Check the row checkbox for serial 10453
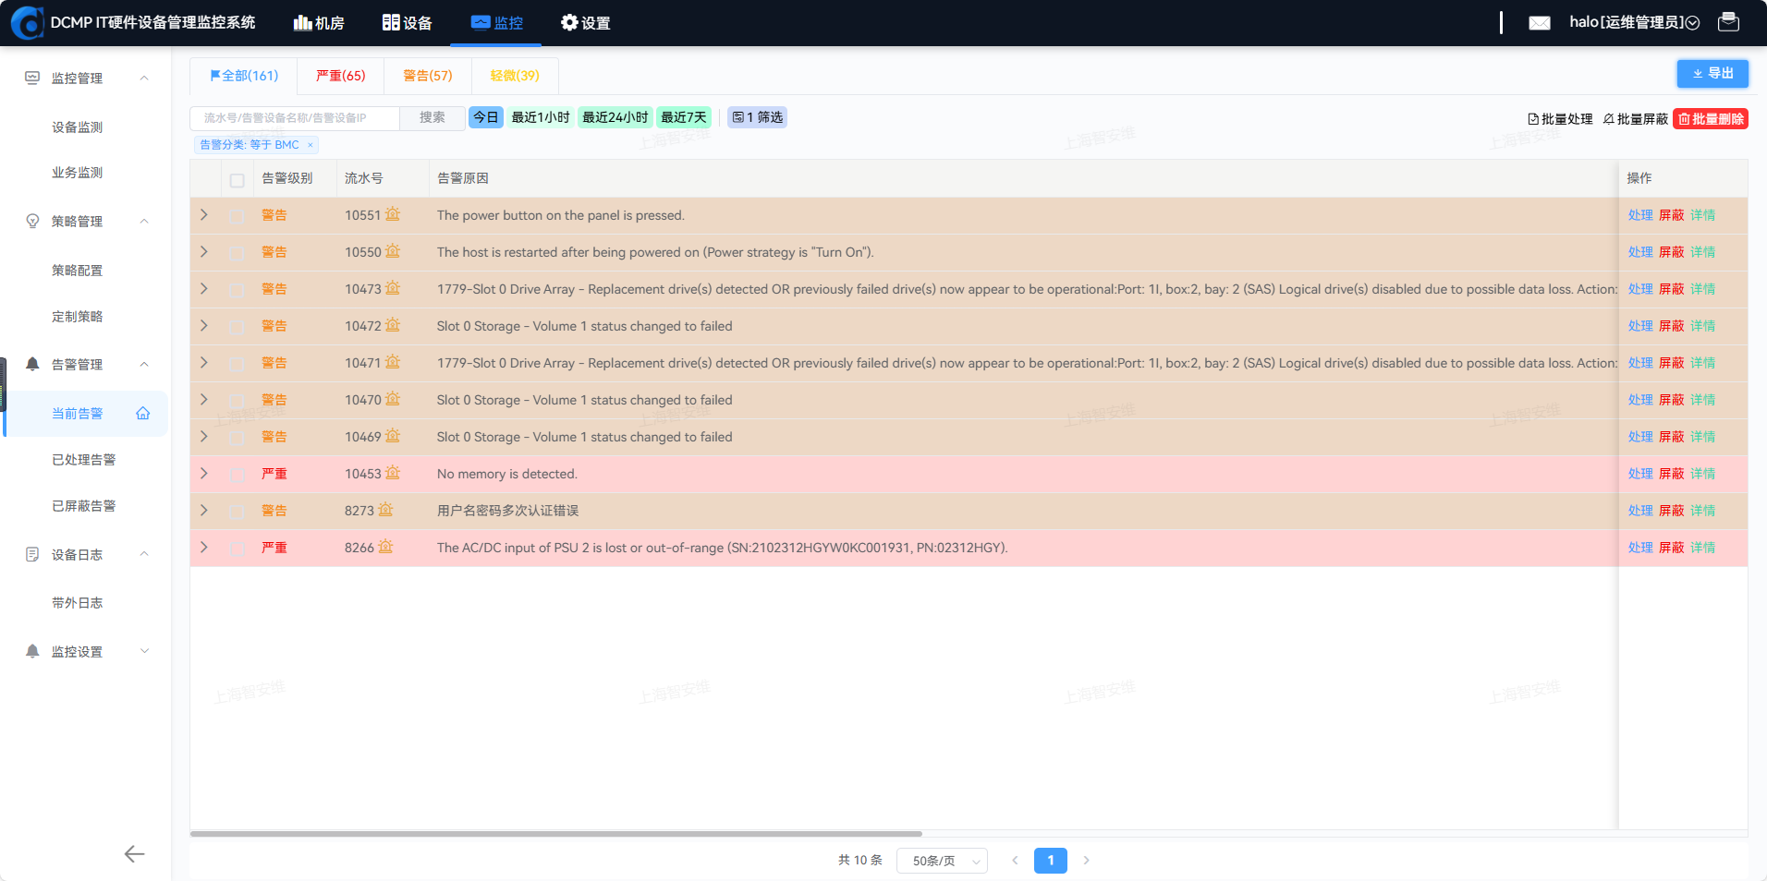 [x=238, y=475]
